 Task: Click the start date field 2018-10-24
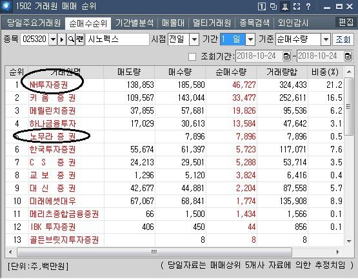(x=259, y=56)
